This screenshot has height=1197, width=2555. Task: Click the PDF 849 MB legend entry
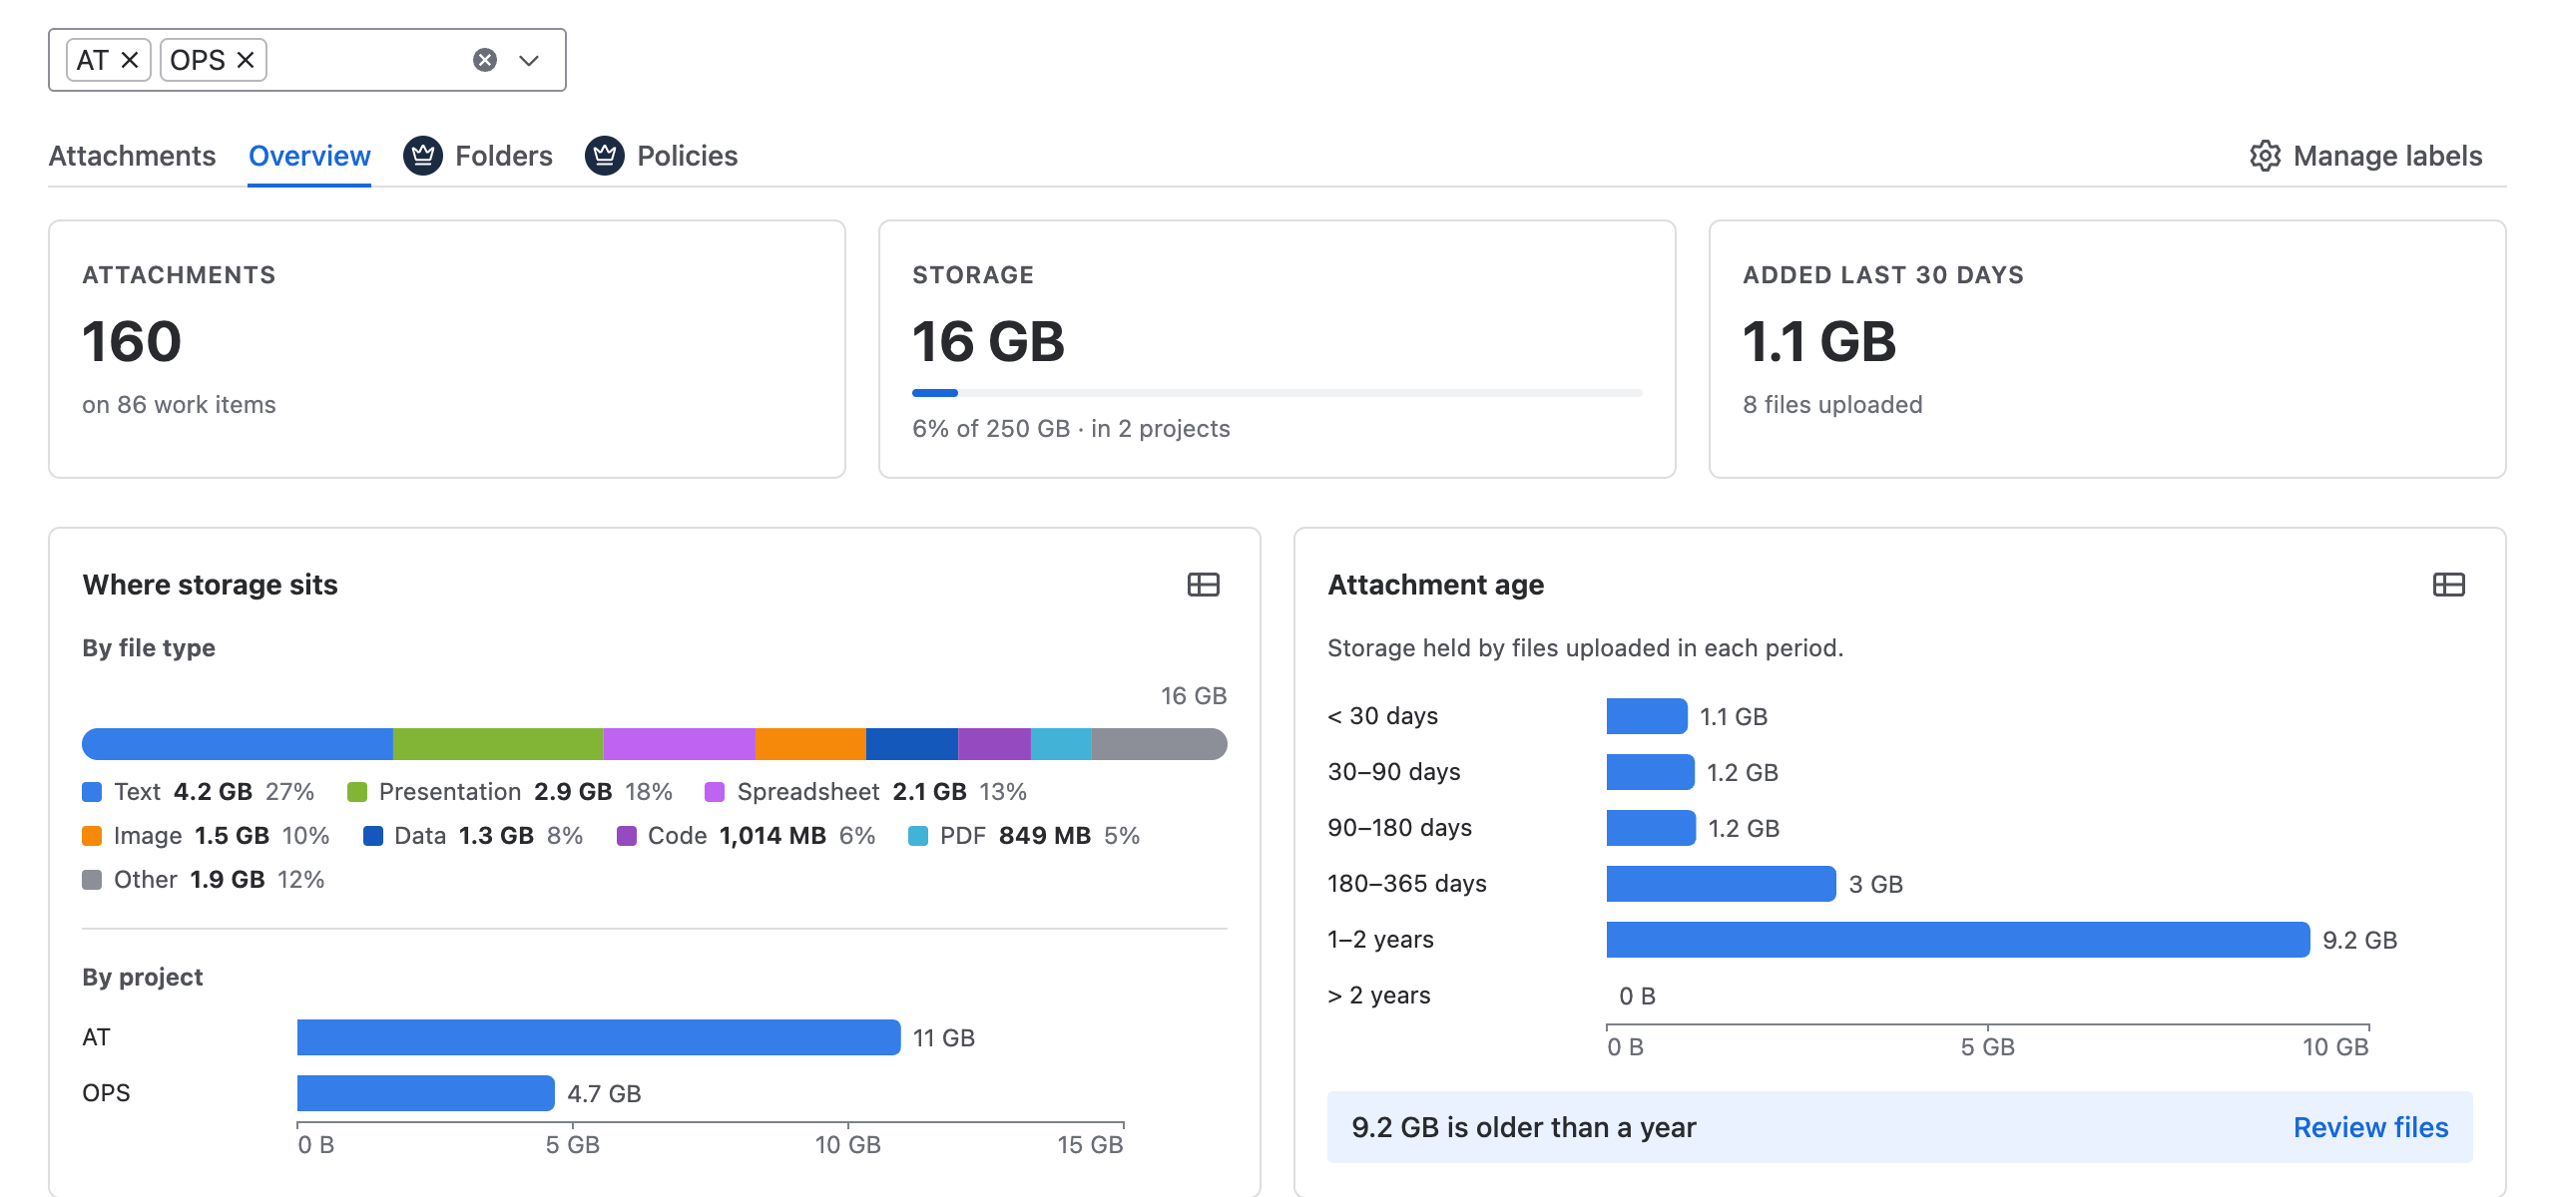point(1024,836)
